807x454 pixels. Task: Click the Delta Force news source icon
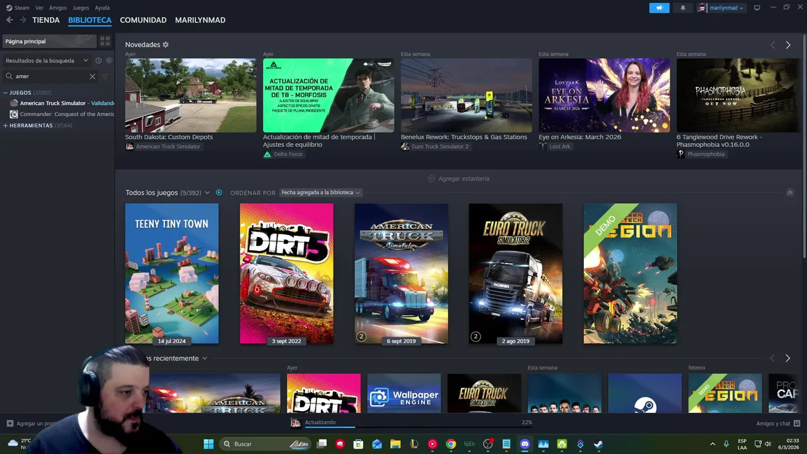(x=267, y=154)
